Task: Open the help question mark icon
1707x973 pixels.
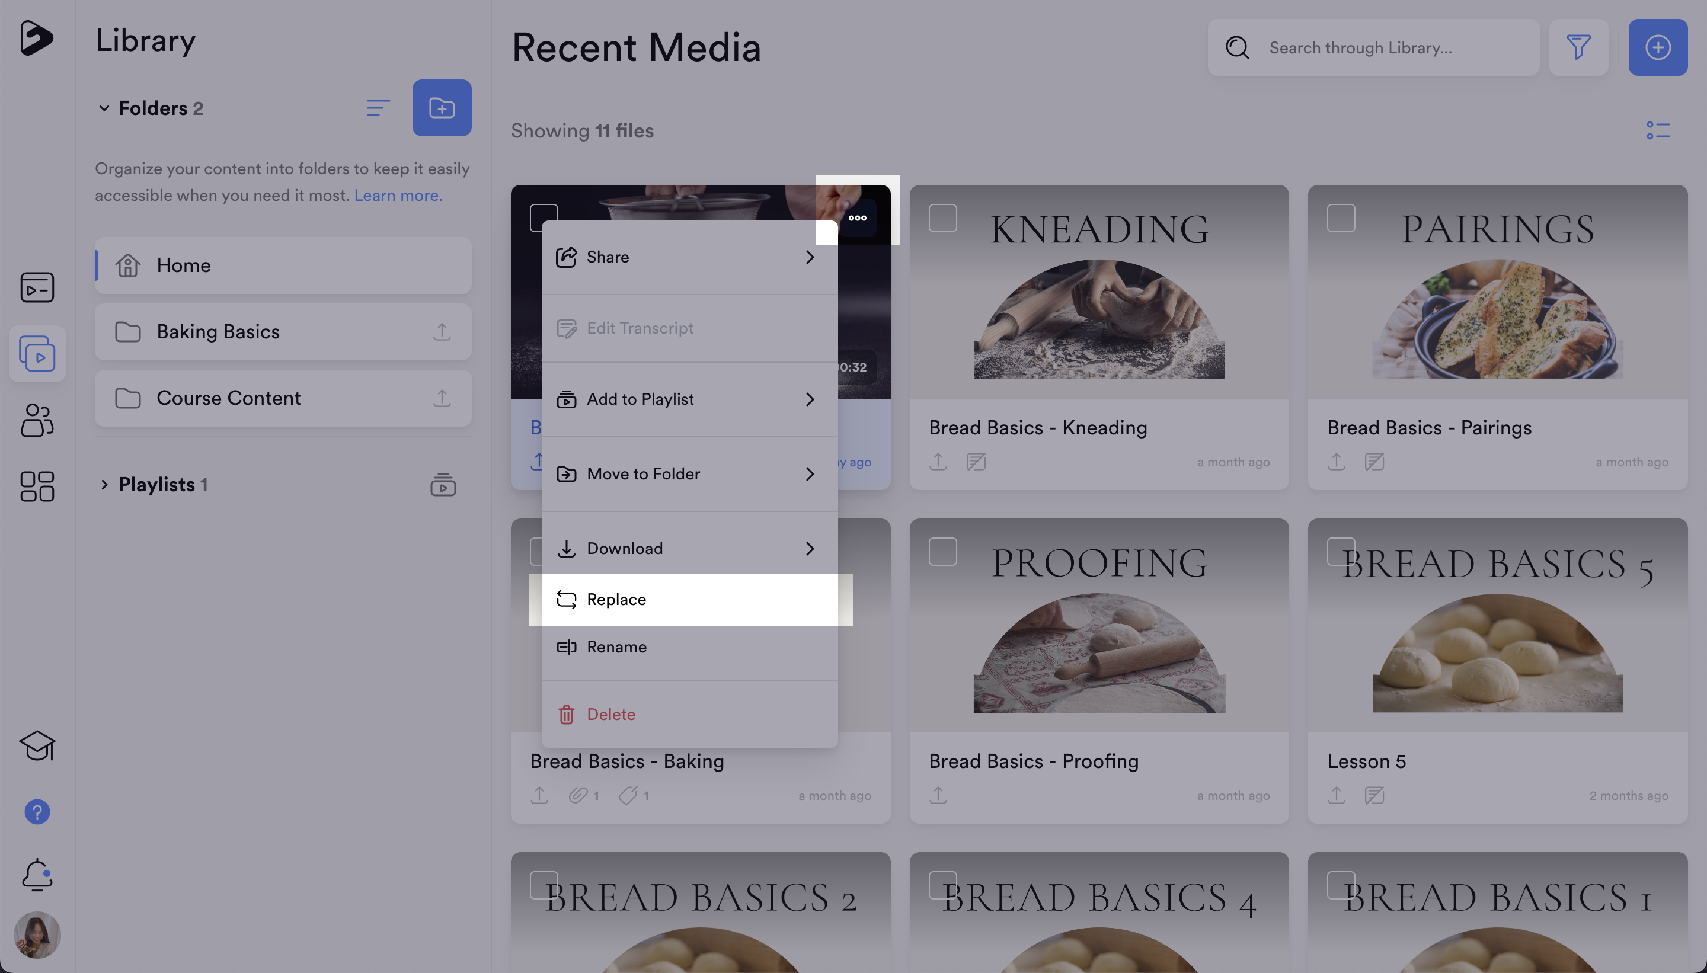Action: point(37,812)
